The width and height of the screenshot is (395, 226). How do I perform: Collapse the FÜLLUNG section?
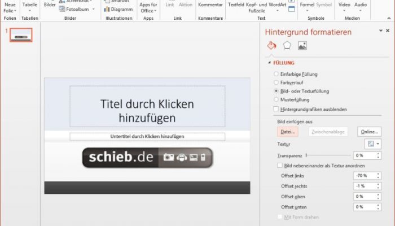(269, 63)
